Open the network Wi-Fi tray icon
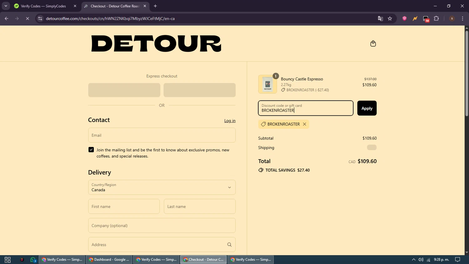Screen dimensions: 469x264 428,260
